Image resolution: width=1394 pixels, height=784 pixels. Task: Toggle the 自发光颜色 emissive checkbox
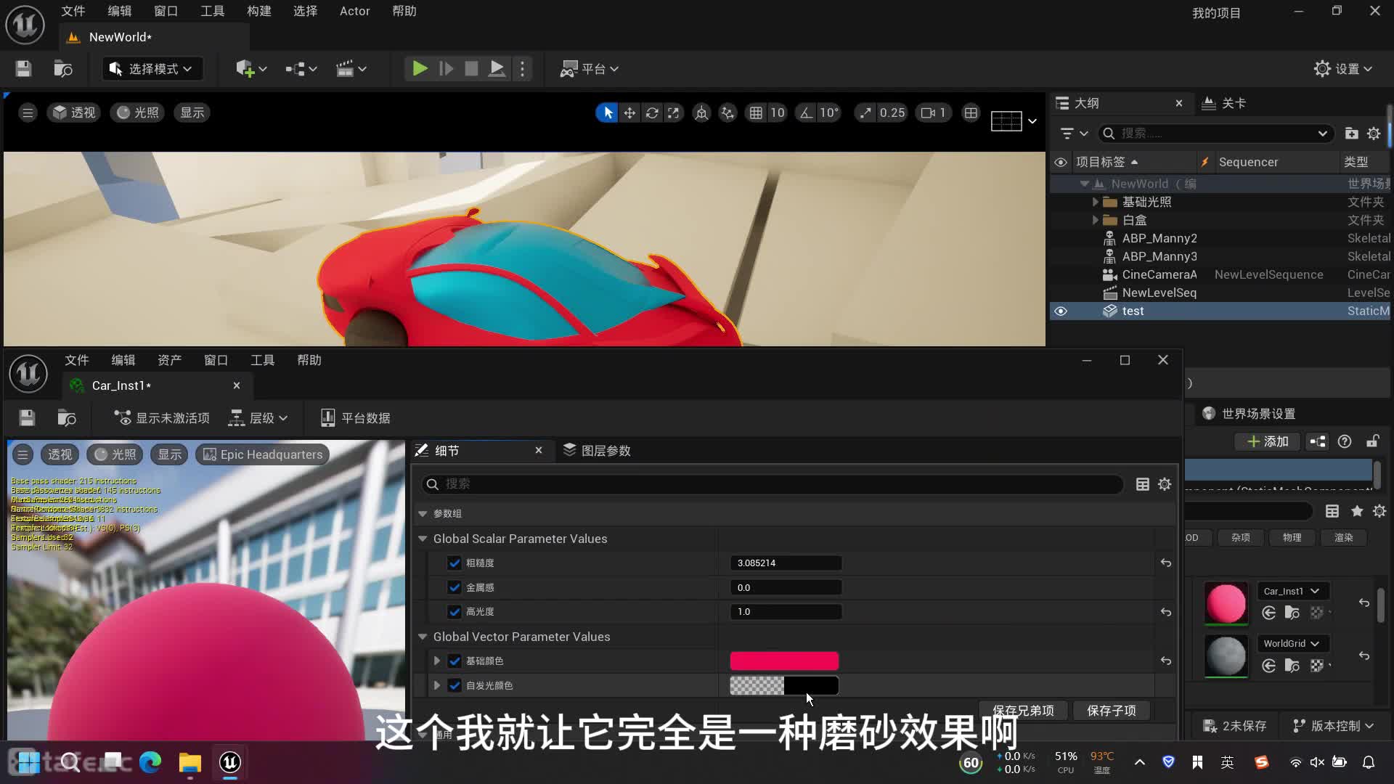tap(455, 685)
